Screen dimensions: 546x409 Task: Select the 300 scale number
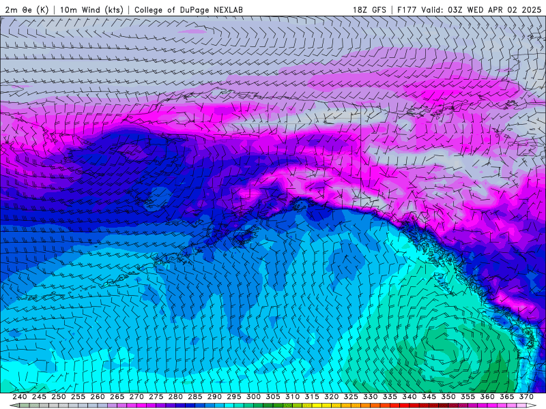click(x=253, y=397)
